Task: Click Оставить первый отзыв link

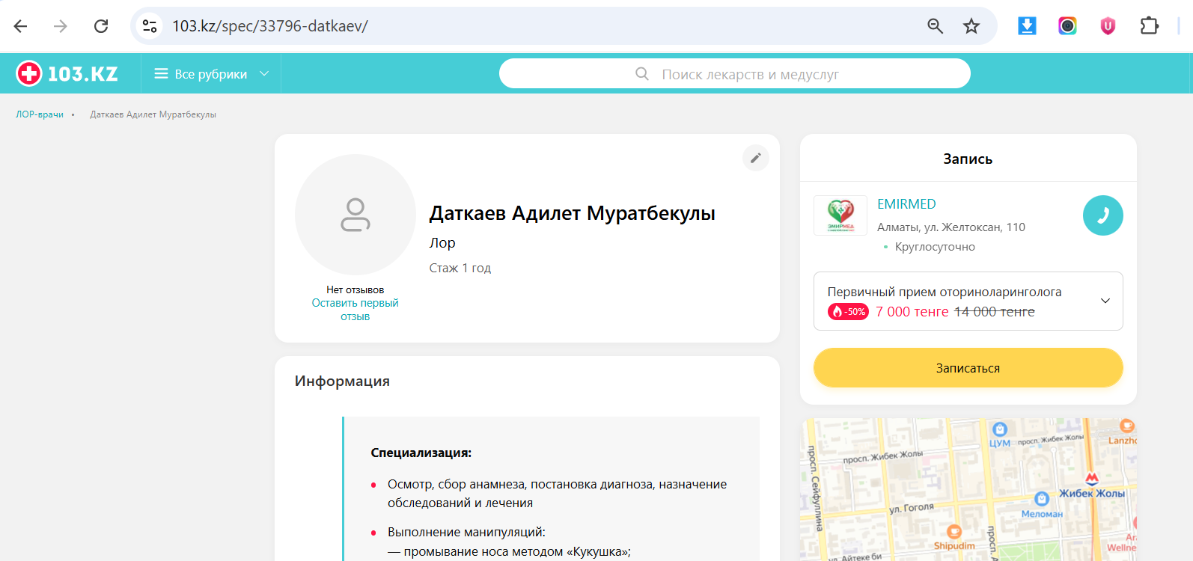Action: [356, 310]
